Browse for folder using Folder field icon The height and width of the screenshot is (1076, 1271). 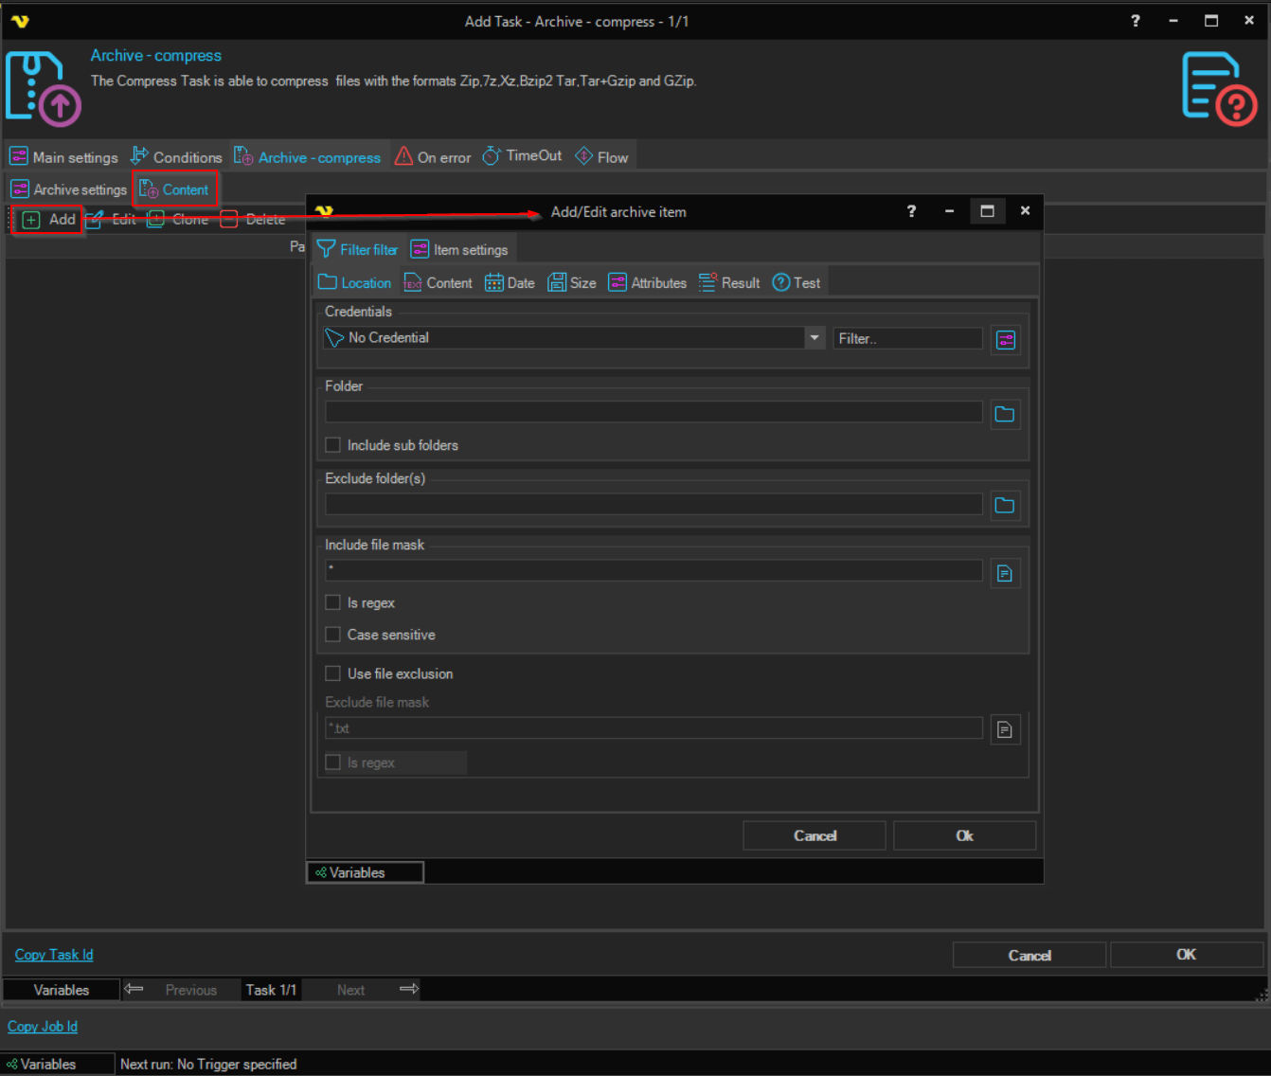pos(1005,414)
